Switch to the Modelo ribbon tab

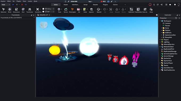click(95, 5)
